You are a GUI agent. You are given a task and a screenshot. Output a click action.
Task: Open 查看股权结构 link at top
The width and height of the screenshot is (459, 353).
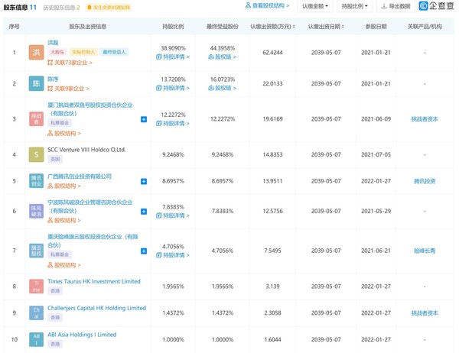[x=267, y=6]
